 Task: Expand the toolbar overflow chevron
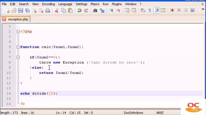click(x=203, y=9)
